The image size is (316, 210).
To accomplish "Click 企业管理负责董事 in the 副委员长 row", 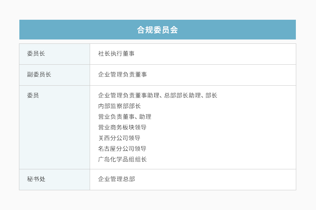I will (x=122, y=75).
